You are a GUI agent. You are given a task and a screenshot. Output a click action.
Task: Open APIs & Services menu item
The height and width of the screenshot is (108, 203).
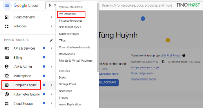pyautogui.click(x=24, y=48)
